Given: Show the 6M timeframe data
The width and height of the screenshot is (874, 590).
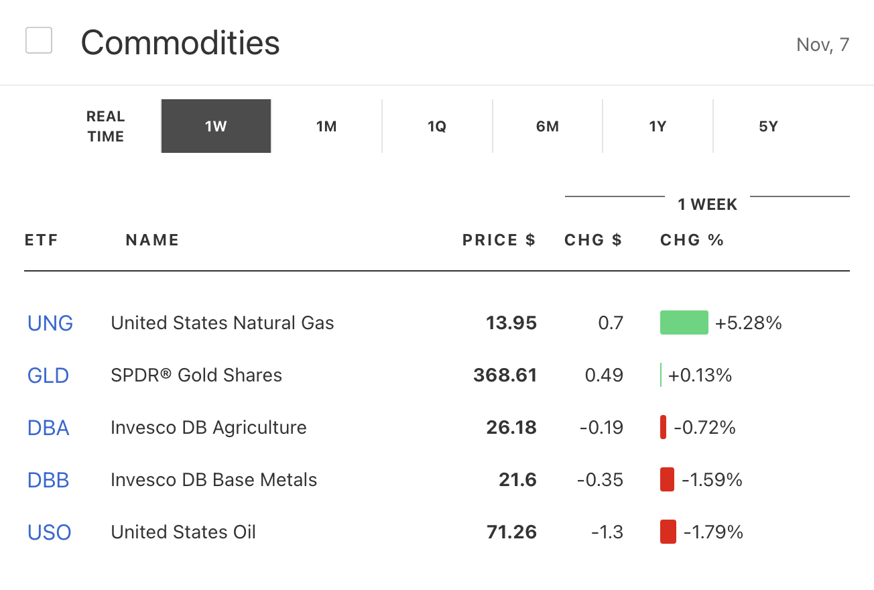Looking at the screenshot, I should (x=548, y=127).
